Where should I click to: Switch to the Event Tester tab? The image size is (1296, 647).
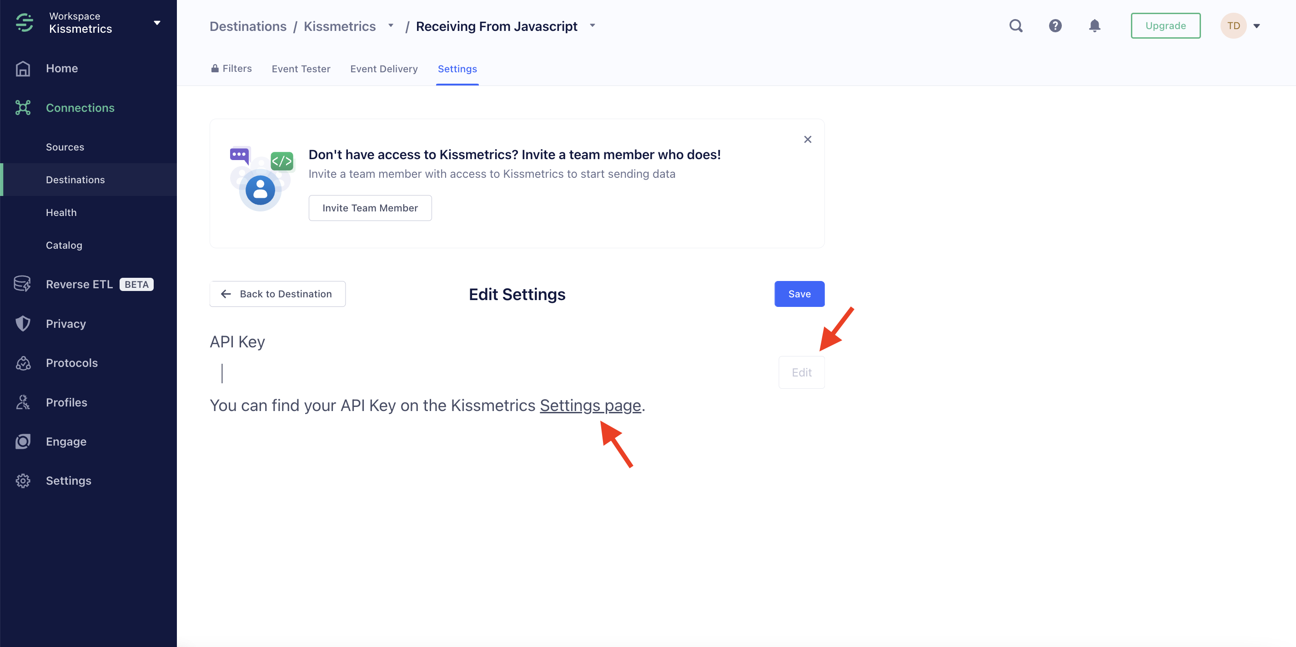coord(301,69)
